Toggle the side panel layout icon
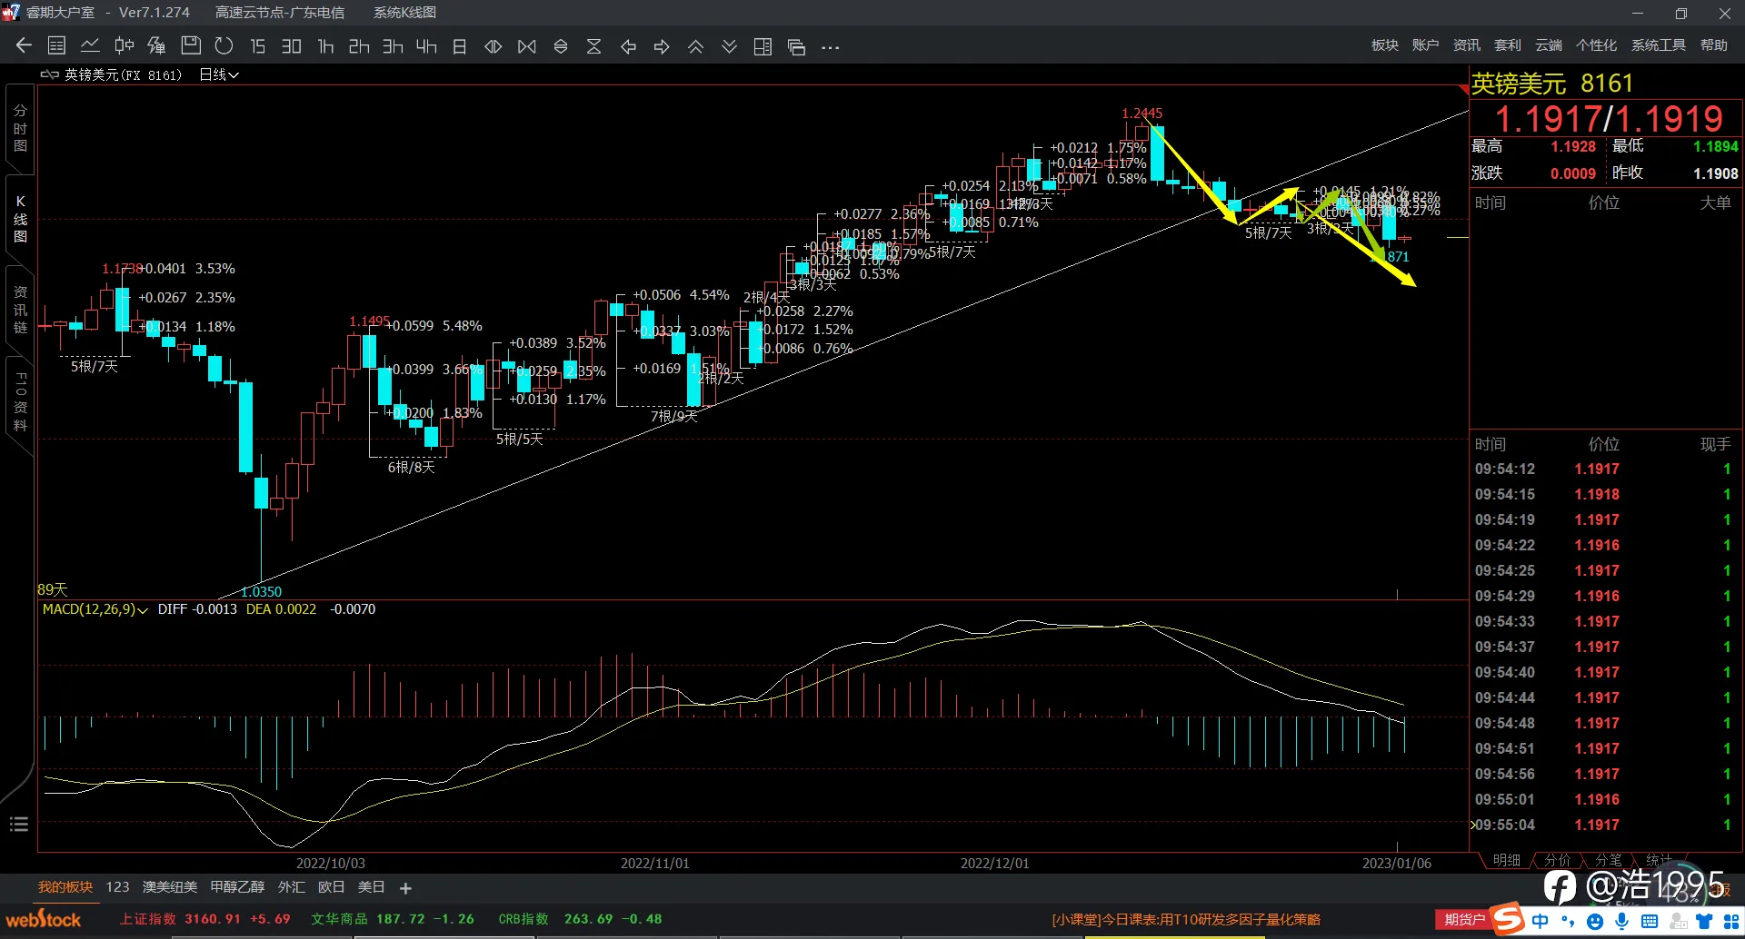Screen dimensions: 1745x939 pos(763,46)
